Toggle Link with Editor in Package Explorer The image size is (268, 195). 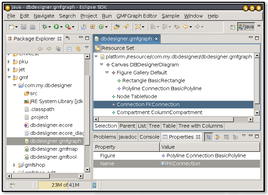tap(78, 49)
